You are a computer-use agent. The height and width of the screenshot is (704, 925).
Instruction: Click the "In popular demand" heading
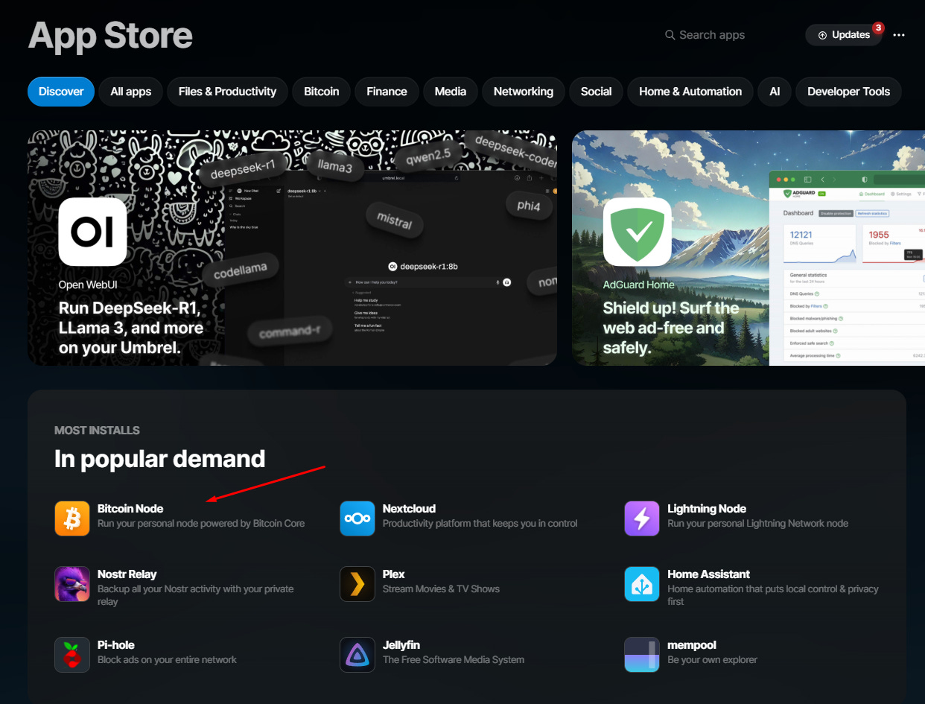tap(159, 458)
